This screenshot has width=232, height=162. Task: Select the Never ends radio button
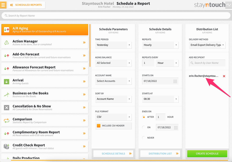[x=144, y=138]
